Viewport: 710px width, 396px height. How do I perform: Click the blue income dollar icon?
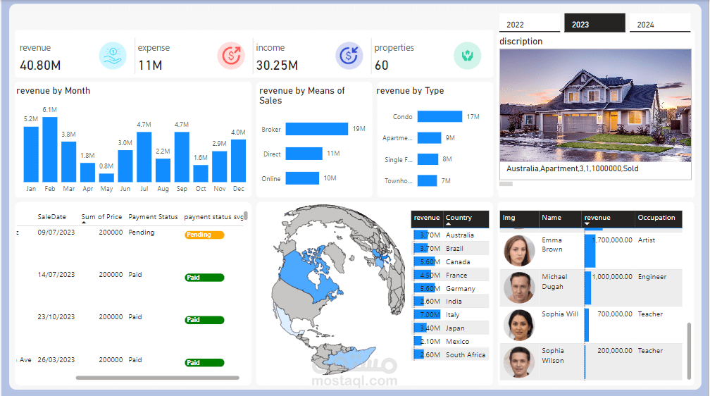click(349, 56)
